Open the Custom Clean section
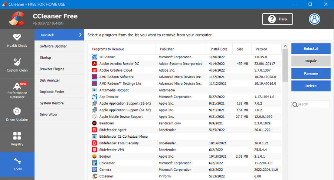This screenshot has width=334, height=180. tap(17, 66)
